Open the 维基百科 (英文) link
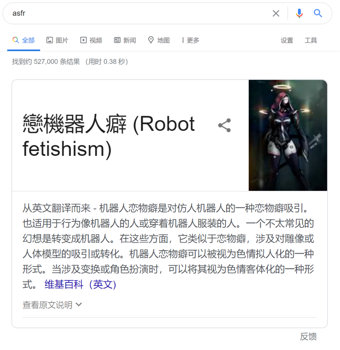Image resolution: width=340 pixels, height=350 pixels. (x=80, y=284)
